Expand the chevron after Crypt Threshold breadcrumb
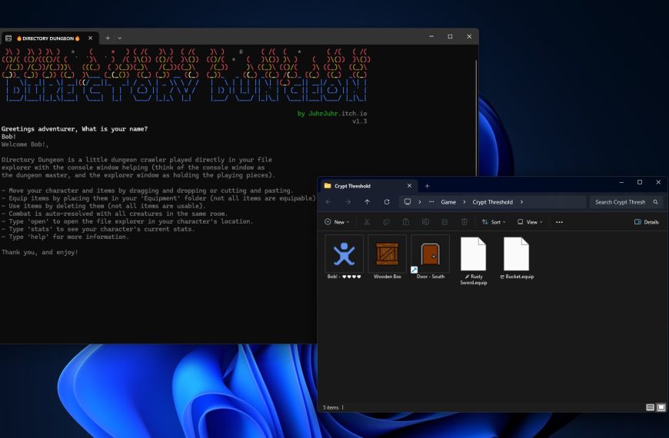Image resolution: width=669 pixels, height=438 pixels. [x=521, y=202]
